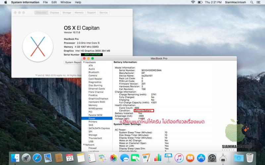This screenshot has width=265, height=165.
Task: Select Audio in sidebar
Action: click(92, 69)
